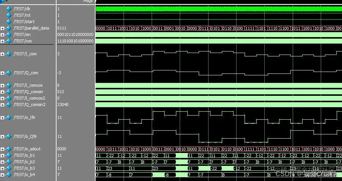Select the /TEST/I_com signal name

(x=25, y=54)
